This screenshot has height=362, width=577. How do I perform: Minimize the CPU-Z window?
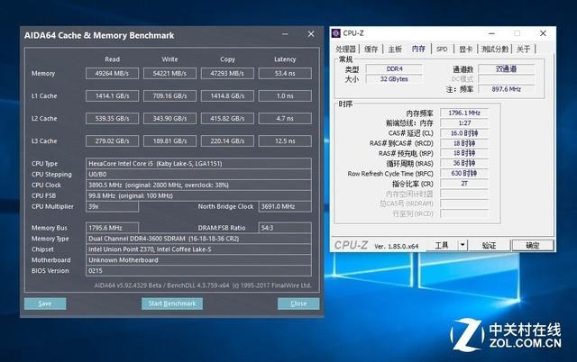(493, 32)
